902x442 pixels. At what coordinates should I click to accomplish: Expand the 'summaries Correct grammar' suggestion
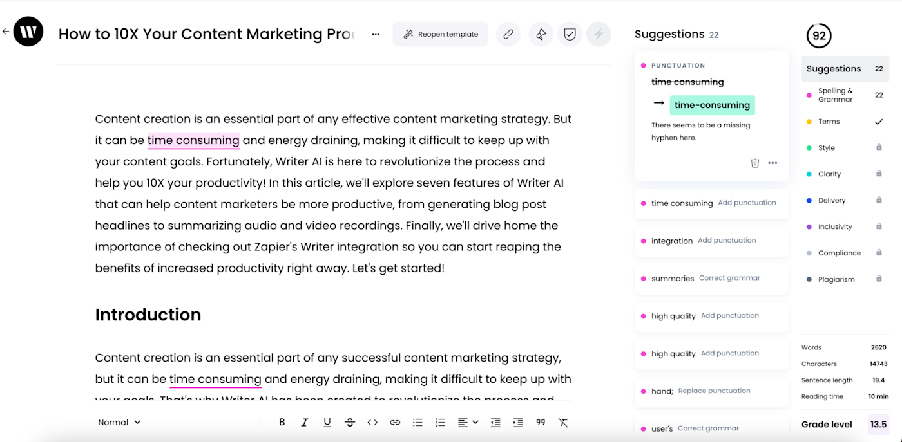click(711, 279)
